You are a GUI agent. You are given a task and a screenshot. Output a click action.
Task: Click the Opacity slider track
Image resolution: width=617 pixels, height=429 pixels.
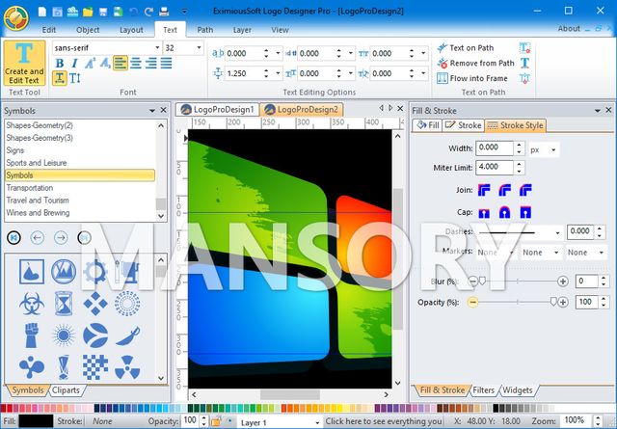point(516,302)
